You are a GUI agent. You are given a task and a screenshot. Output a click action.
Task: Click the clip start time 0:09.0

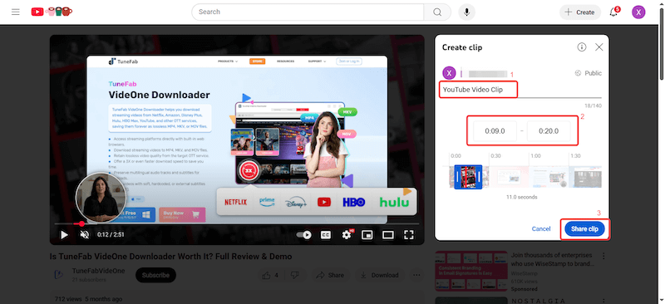(495, 131)
